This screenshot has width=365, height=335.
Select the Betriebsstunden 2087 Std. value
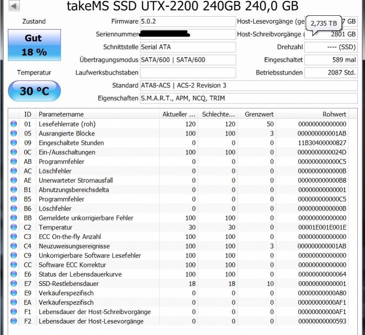pyautogui.click(x=331, y=73)
